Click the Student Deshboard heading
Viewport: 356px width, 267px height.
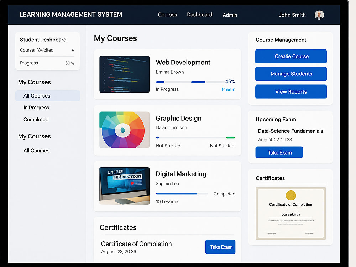point(43,40)
